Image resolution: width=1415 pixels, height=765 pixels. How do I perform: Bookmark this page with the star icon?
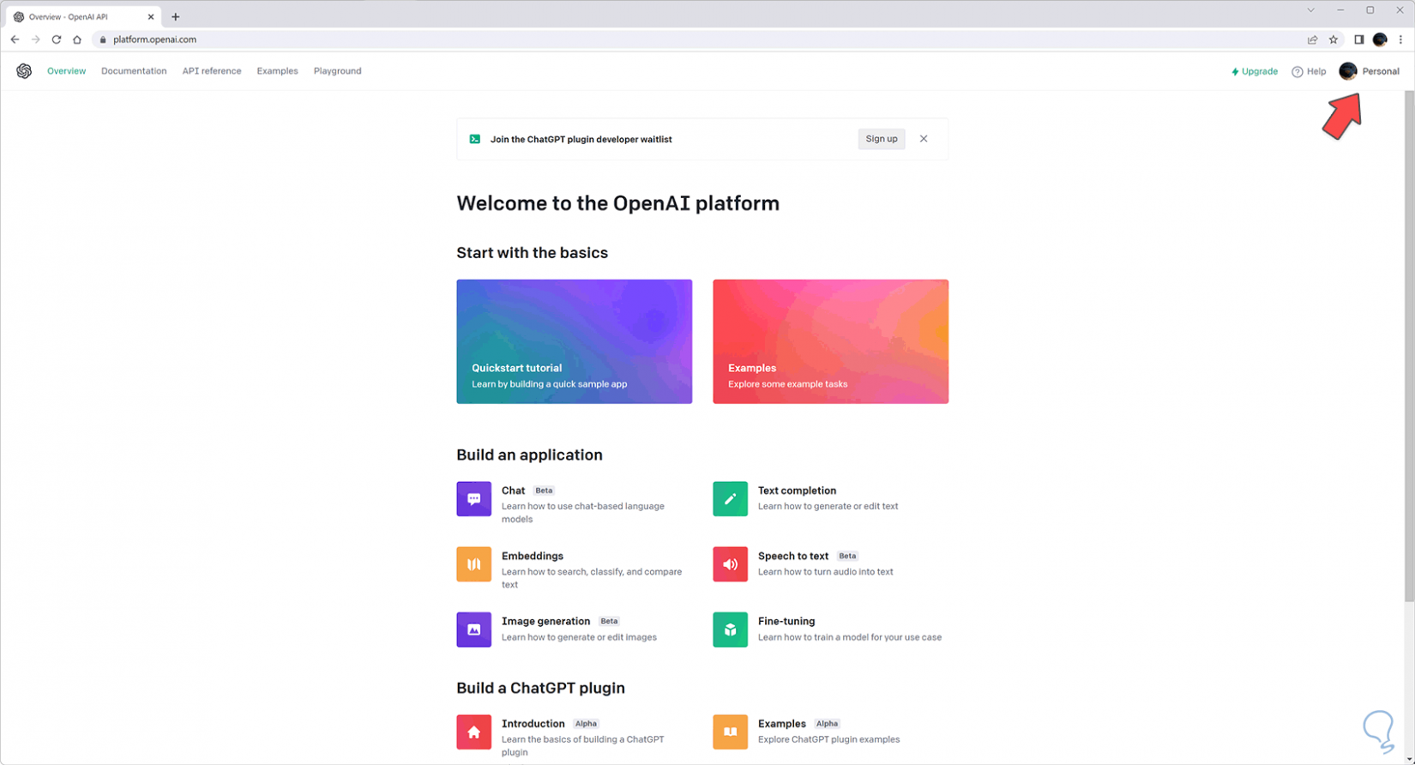click(x=1334, y=39)
